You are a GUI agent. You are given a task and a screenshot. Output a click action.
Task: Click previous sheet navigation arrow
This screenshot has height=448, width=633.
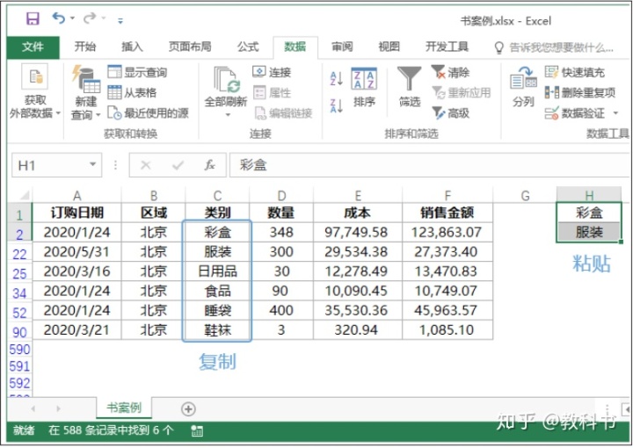point(33,408)
